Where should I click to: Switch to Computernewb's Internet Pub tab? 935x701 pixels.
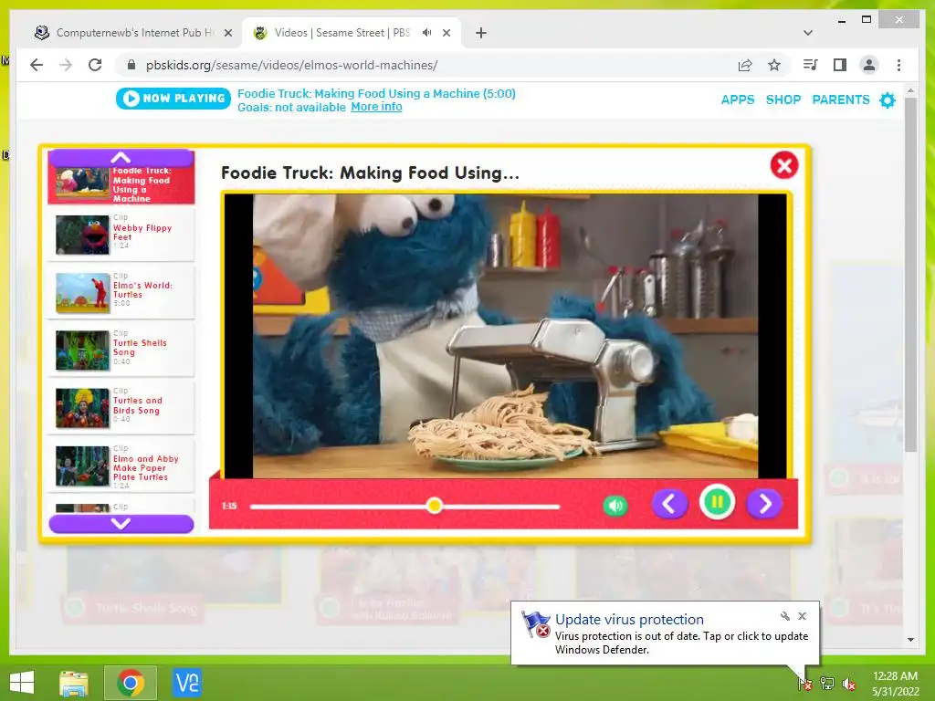pyautogui.click(x=134, y=33)
